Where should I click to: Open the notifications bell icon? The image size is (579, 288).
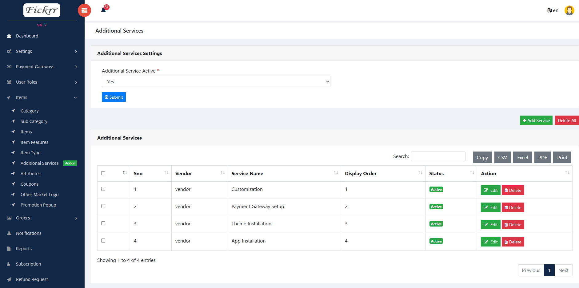point(103,10)
